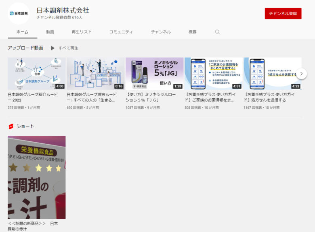Play the ミノキシジルローション 5% JG thumbnail
The height and width of the screenshot is (232, 315).
click(x=155, y=74)
